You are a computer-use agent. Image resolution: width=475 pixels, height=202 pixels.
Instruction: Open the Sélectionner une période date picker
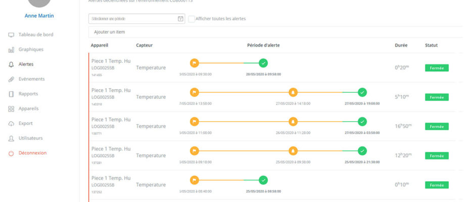[x=136, y=19]
